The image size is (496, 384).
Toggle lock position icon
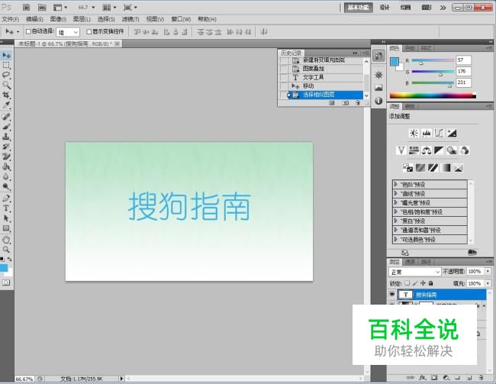[x=423, y=283]
